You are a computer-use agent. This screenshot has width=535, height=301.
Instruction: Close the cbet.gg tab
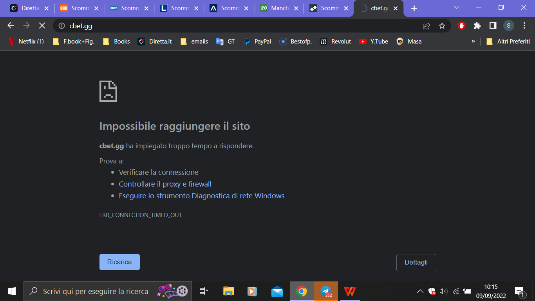[396, 8]
